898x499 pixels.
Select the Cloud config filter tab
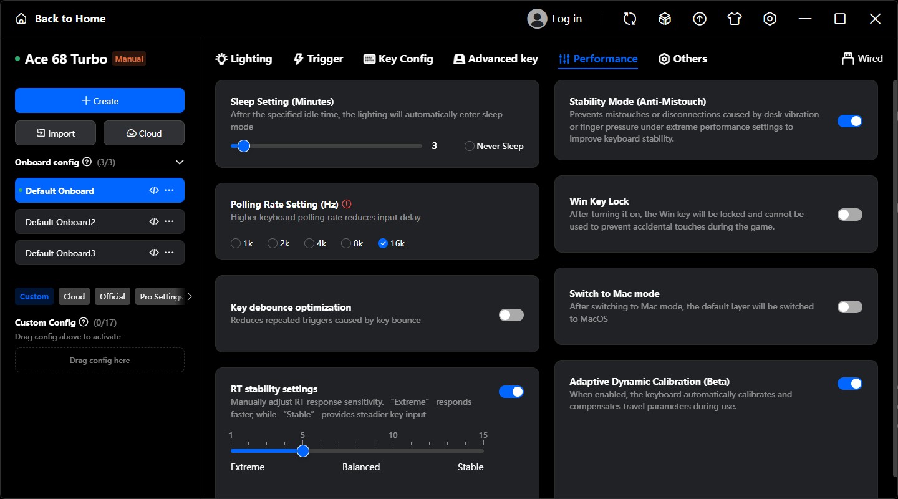tap(74, 296)
